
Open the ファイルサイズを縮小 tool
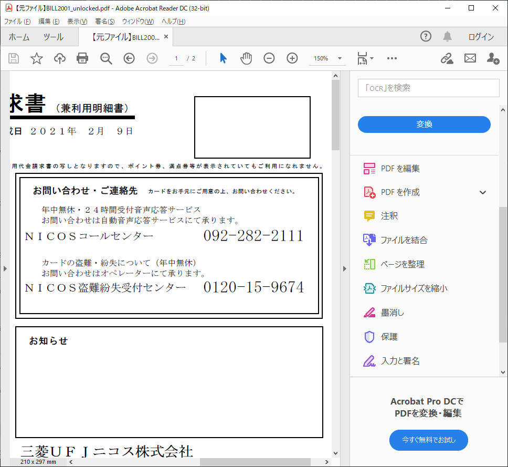tap(406, 288)
